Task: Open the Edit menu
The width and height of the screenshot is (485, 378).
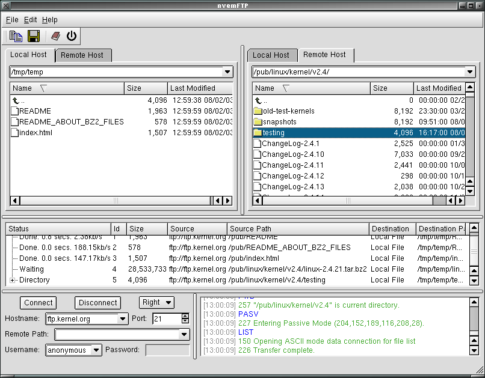Action: coord(30,20)
